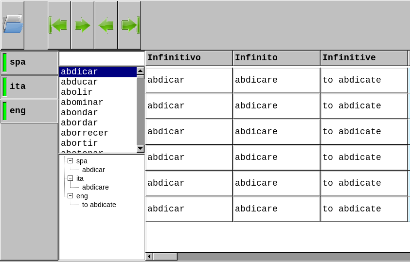Go to first verb with bar-left arrow
Screen dimensions: 410x262
coord(59,25)
